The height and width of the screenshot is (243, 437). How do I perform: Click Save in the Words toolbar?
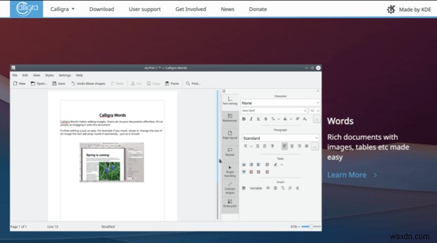tap(59, 83)
